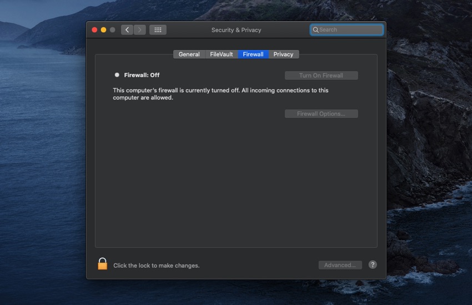Close the Security & Privacy window
472x305 pixels.
click(94, 30)
